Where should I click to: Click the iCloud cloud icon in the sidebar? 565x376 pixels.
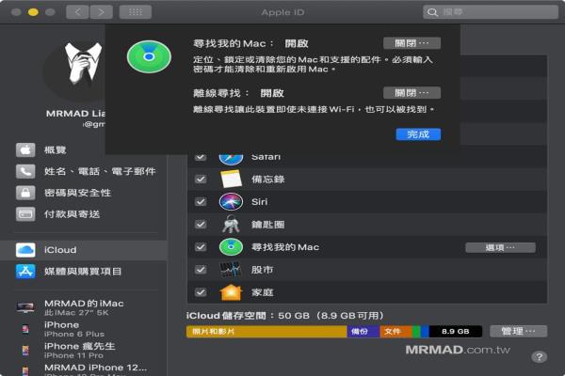(x=25, y=250)
